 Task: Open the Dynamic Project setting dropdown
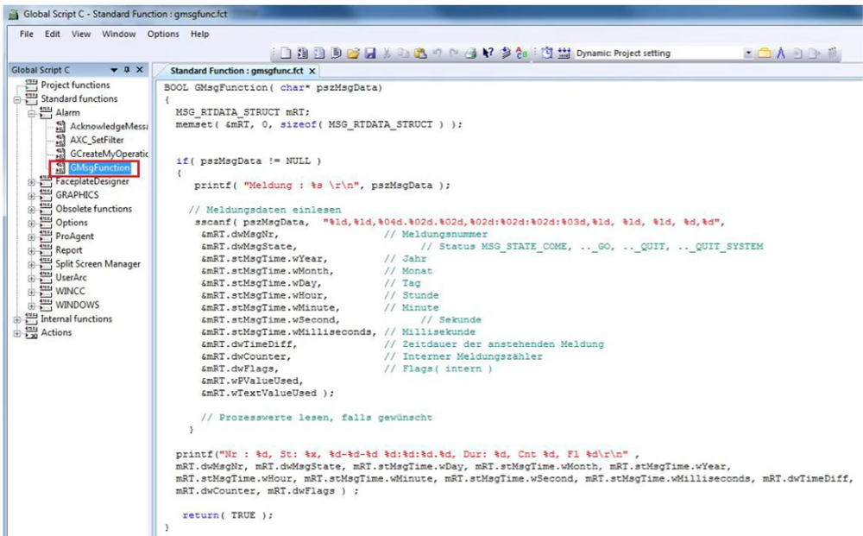(x=748, y=54)
